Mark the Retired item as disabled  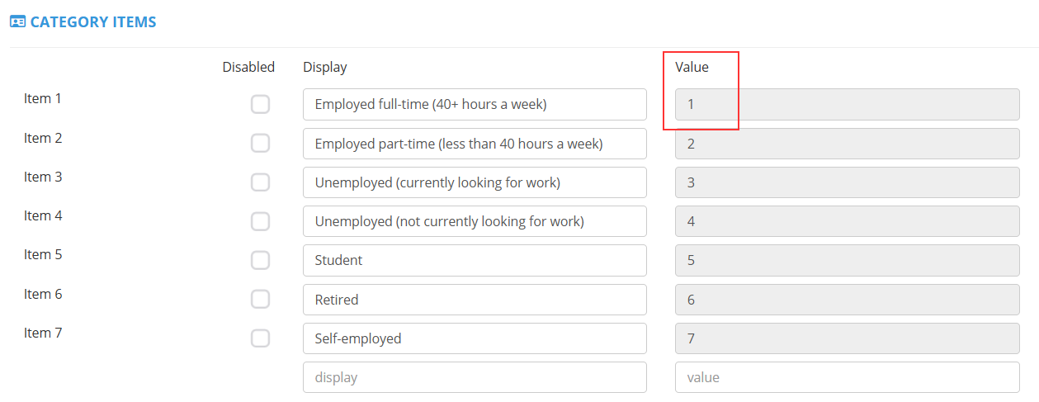[x=260, y=300]
